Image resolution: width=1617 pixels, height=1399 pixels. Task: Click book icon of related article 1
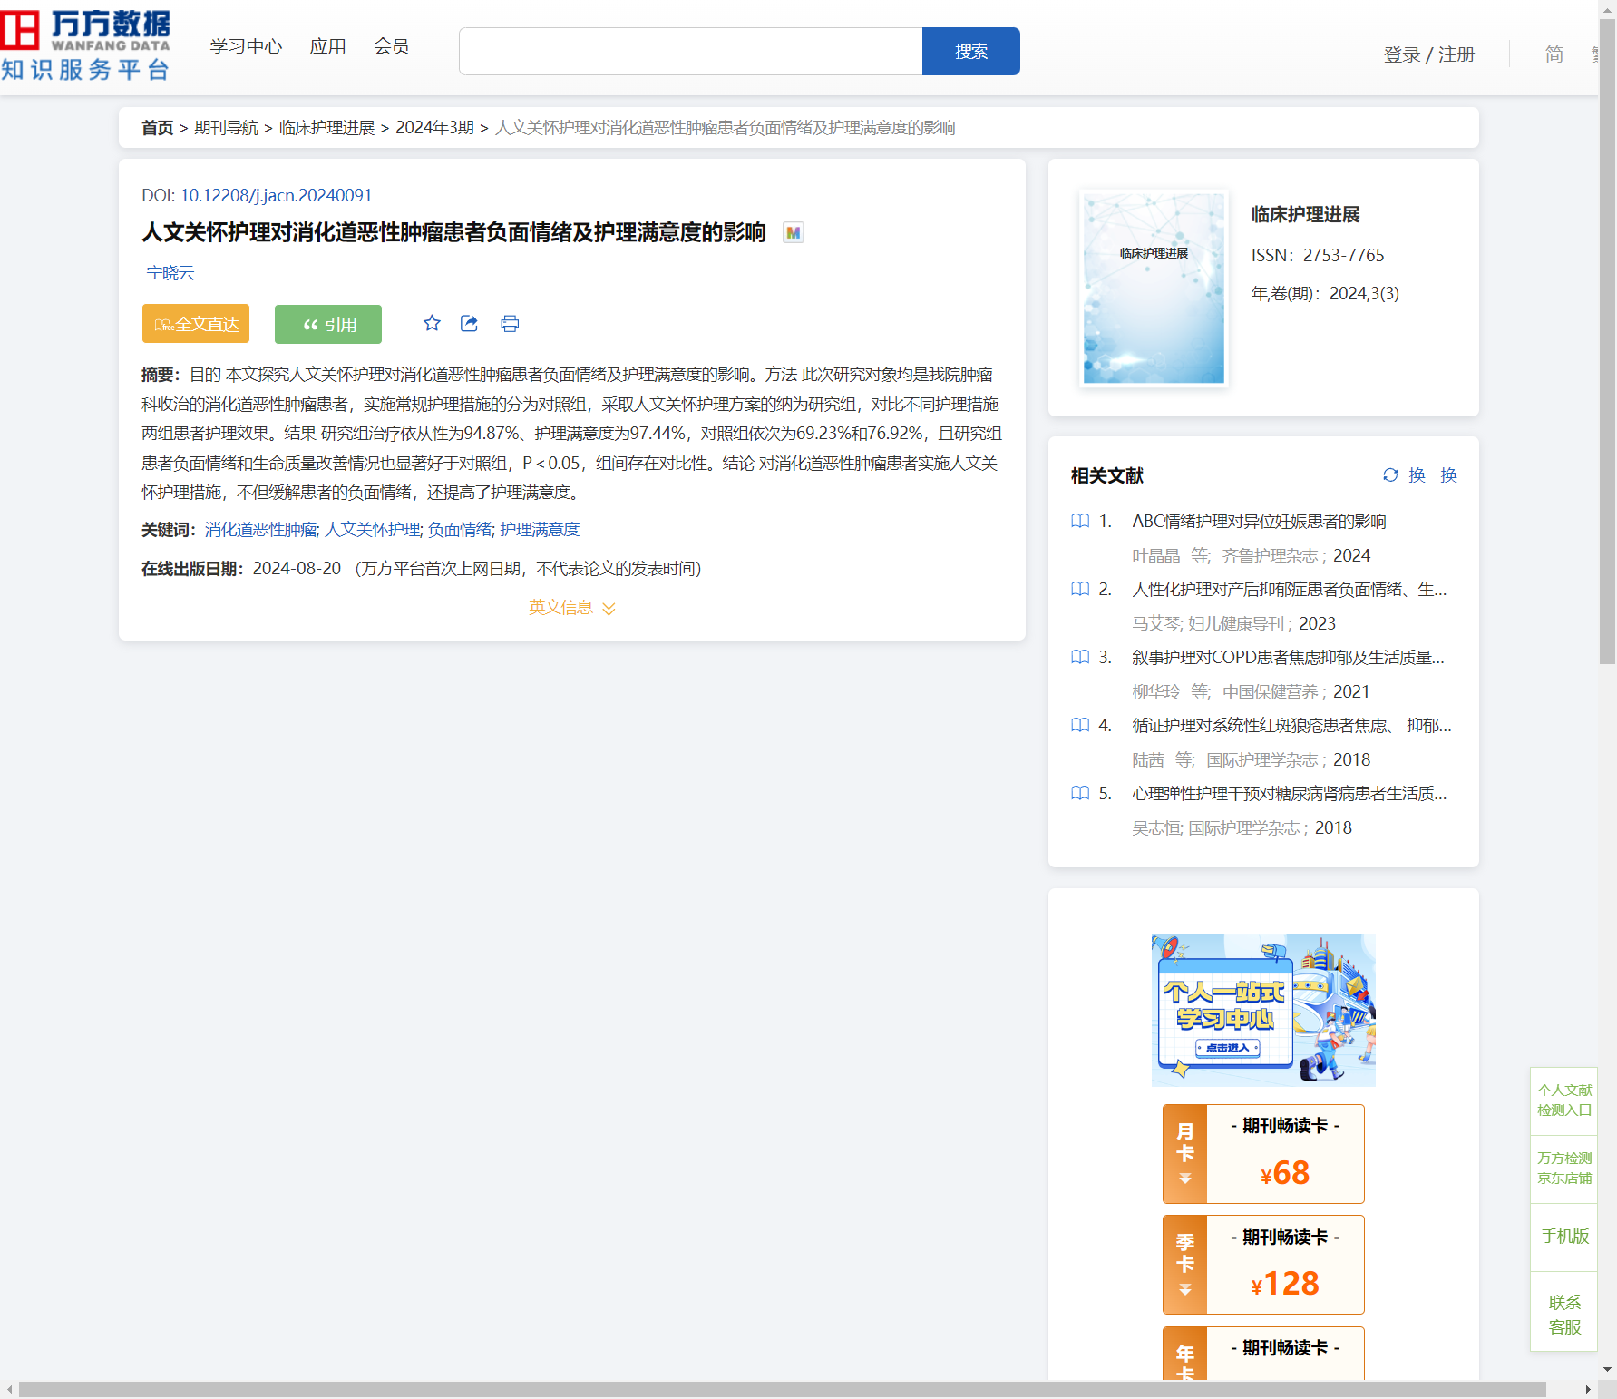point(1080,521)
